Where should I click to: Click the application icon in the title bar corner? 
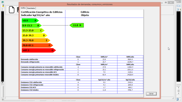point(3,2)
